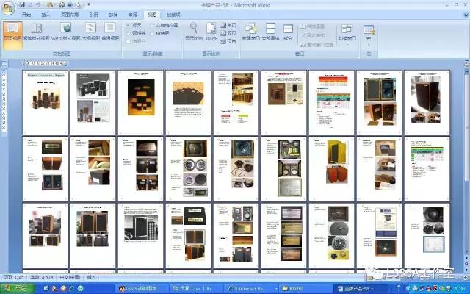Switch to the Internet Explorer taskbar button
Image resolution: width=470 pixels, height=294 pixels.
point(250,289)
